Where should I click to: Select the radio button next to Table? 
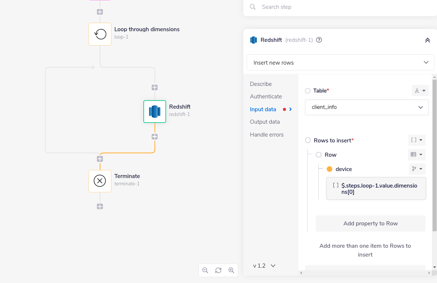307,91
